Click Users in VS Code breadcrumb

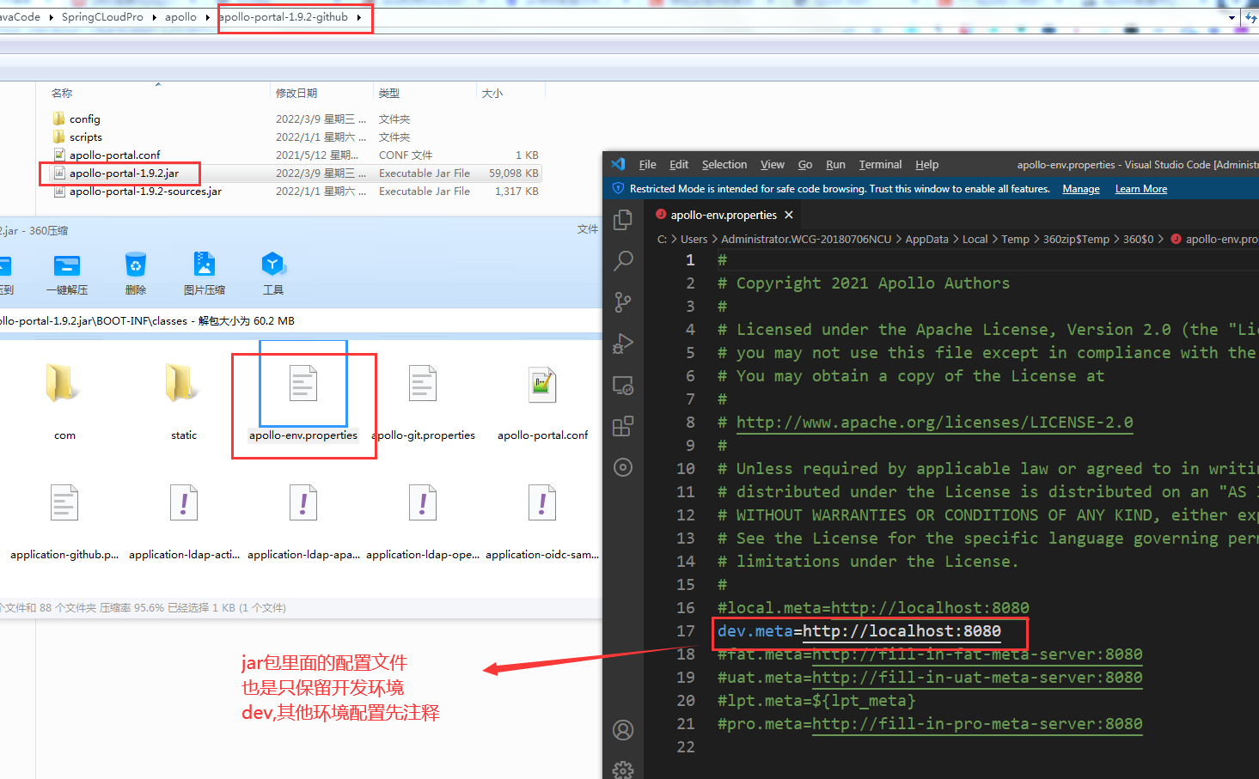pos(694,240)
